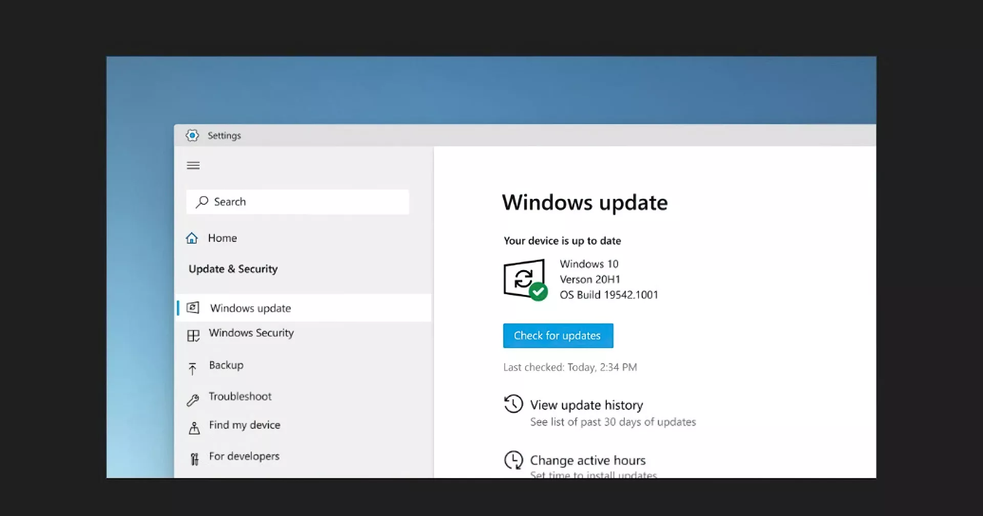
Task: Open Change active hours option
Action: click(x=588, y=460)
